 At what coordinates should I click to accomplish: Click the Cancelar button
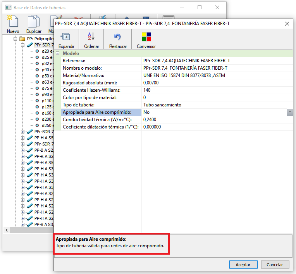[275, 265]
